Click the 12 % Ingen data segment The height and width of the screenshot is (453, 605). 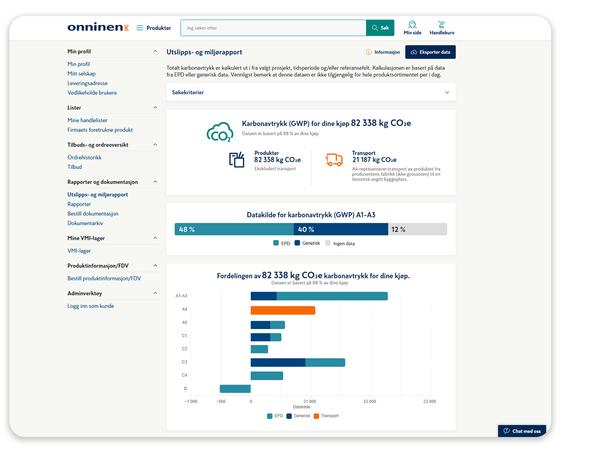[x=418, y=229]
